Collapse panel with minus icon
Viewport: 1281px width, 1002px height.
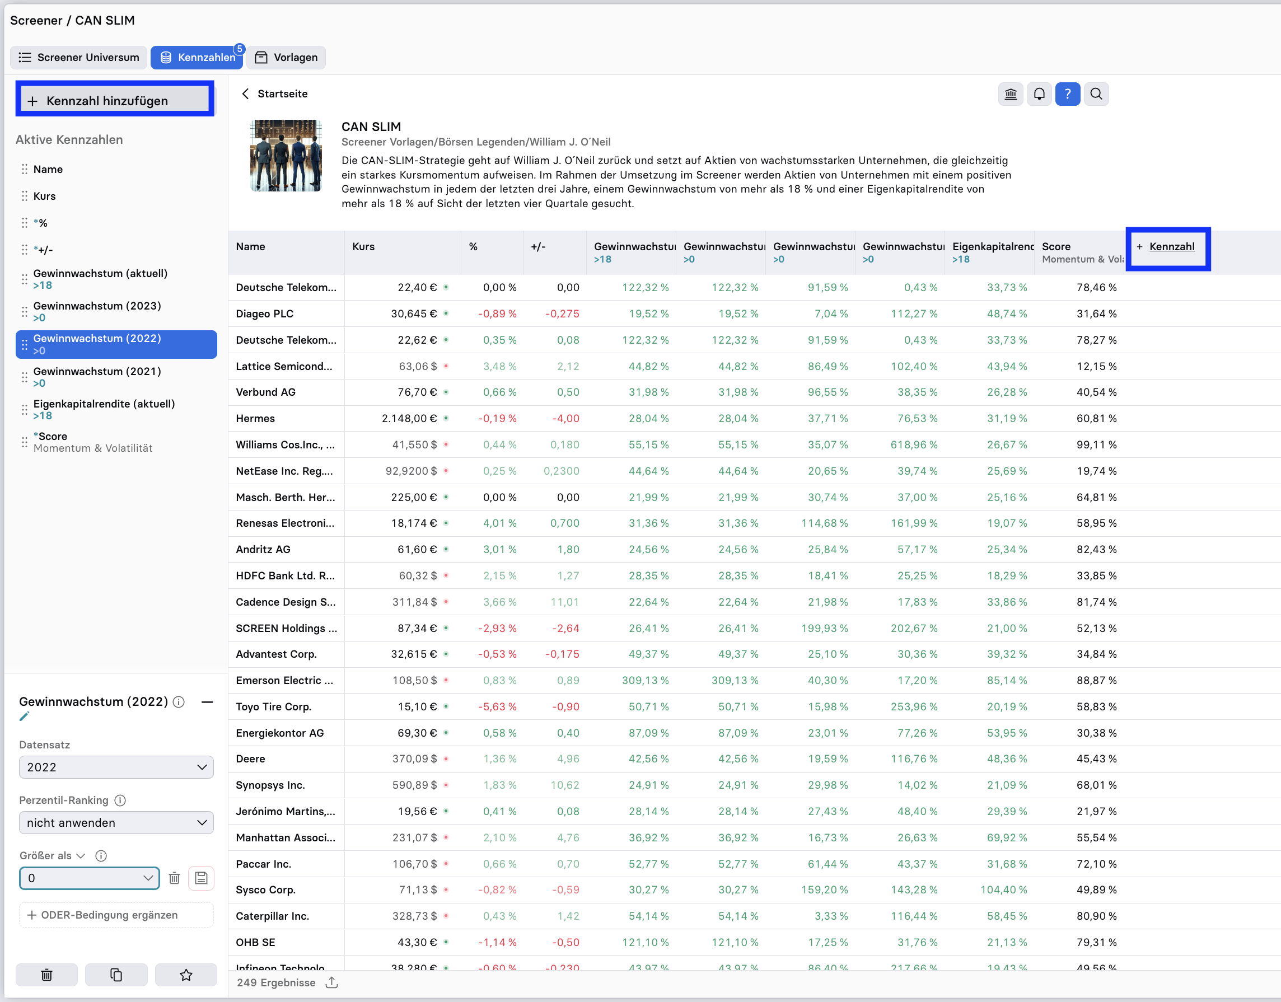207,702
